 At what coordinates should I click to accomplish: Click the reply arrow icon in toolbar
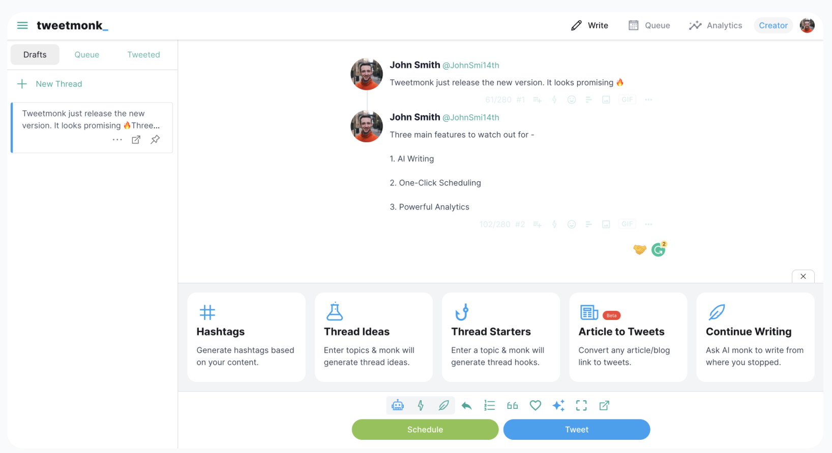466,405
